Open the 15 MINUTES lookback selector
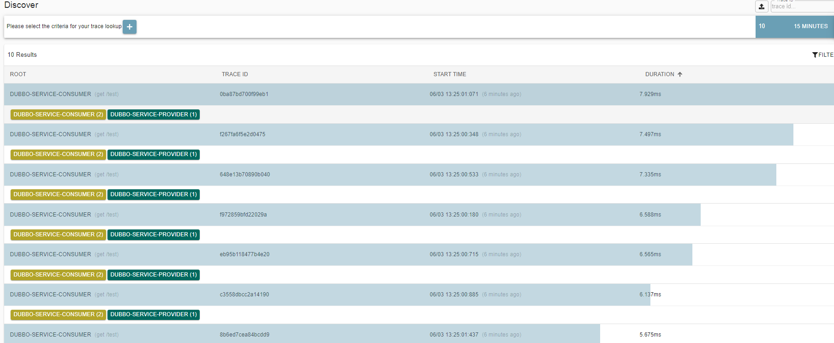The height and width of the screenshot is (343, 834). 810,26
